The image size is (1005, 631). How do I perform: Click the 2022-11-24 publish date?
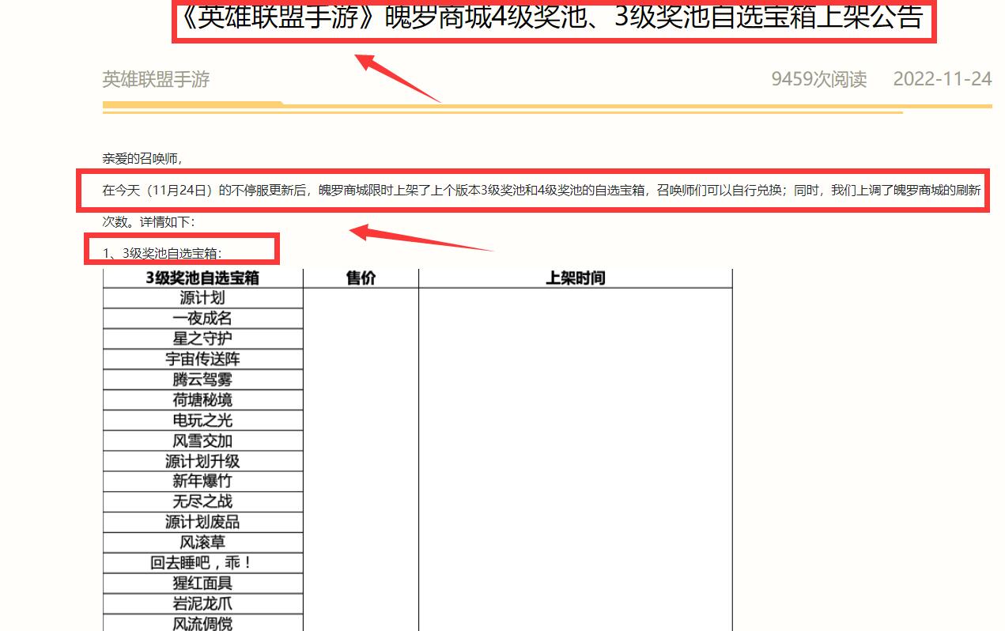click(942, 79)
